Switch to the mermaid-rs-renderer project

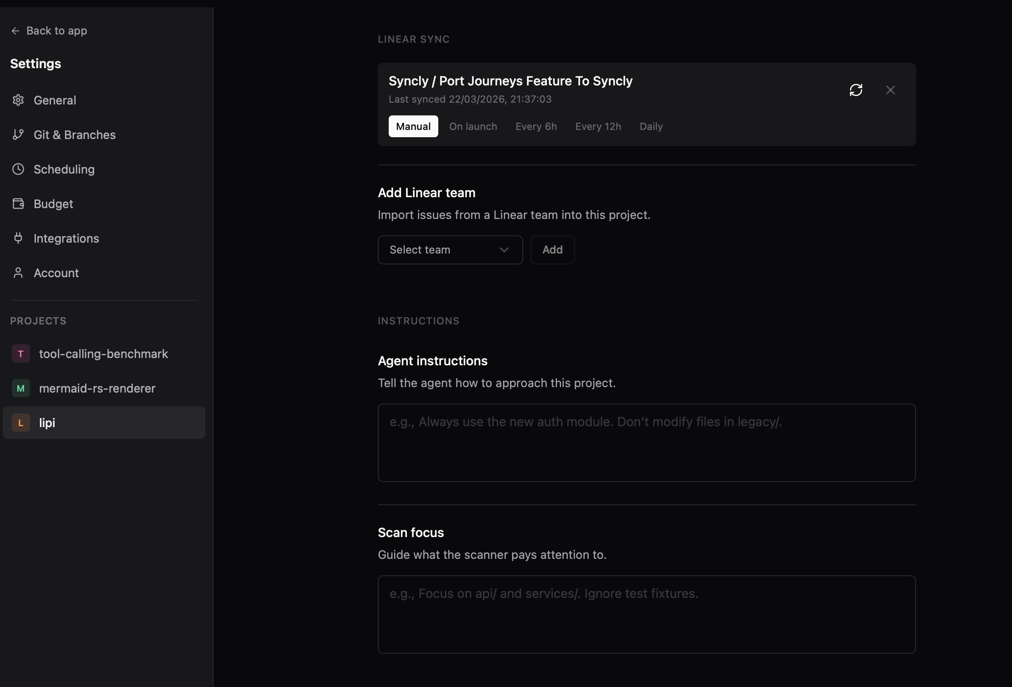[x=97, y=388]
